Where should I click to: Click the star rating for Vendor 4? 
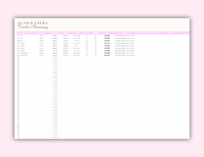[x=55, y=43]
